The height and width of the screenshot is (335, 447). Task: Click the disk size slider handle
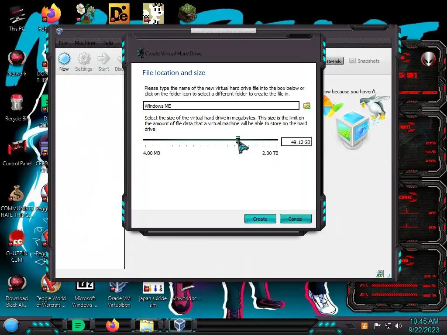point(238,139)
